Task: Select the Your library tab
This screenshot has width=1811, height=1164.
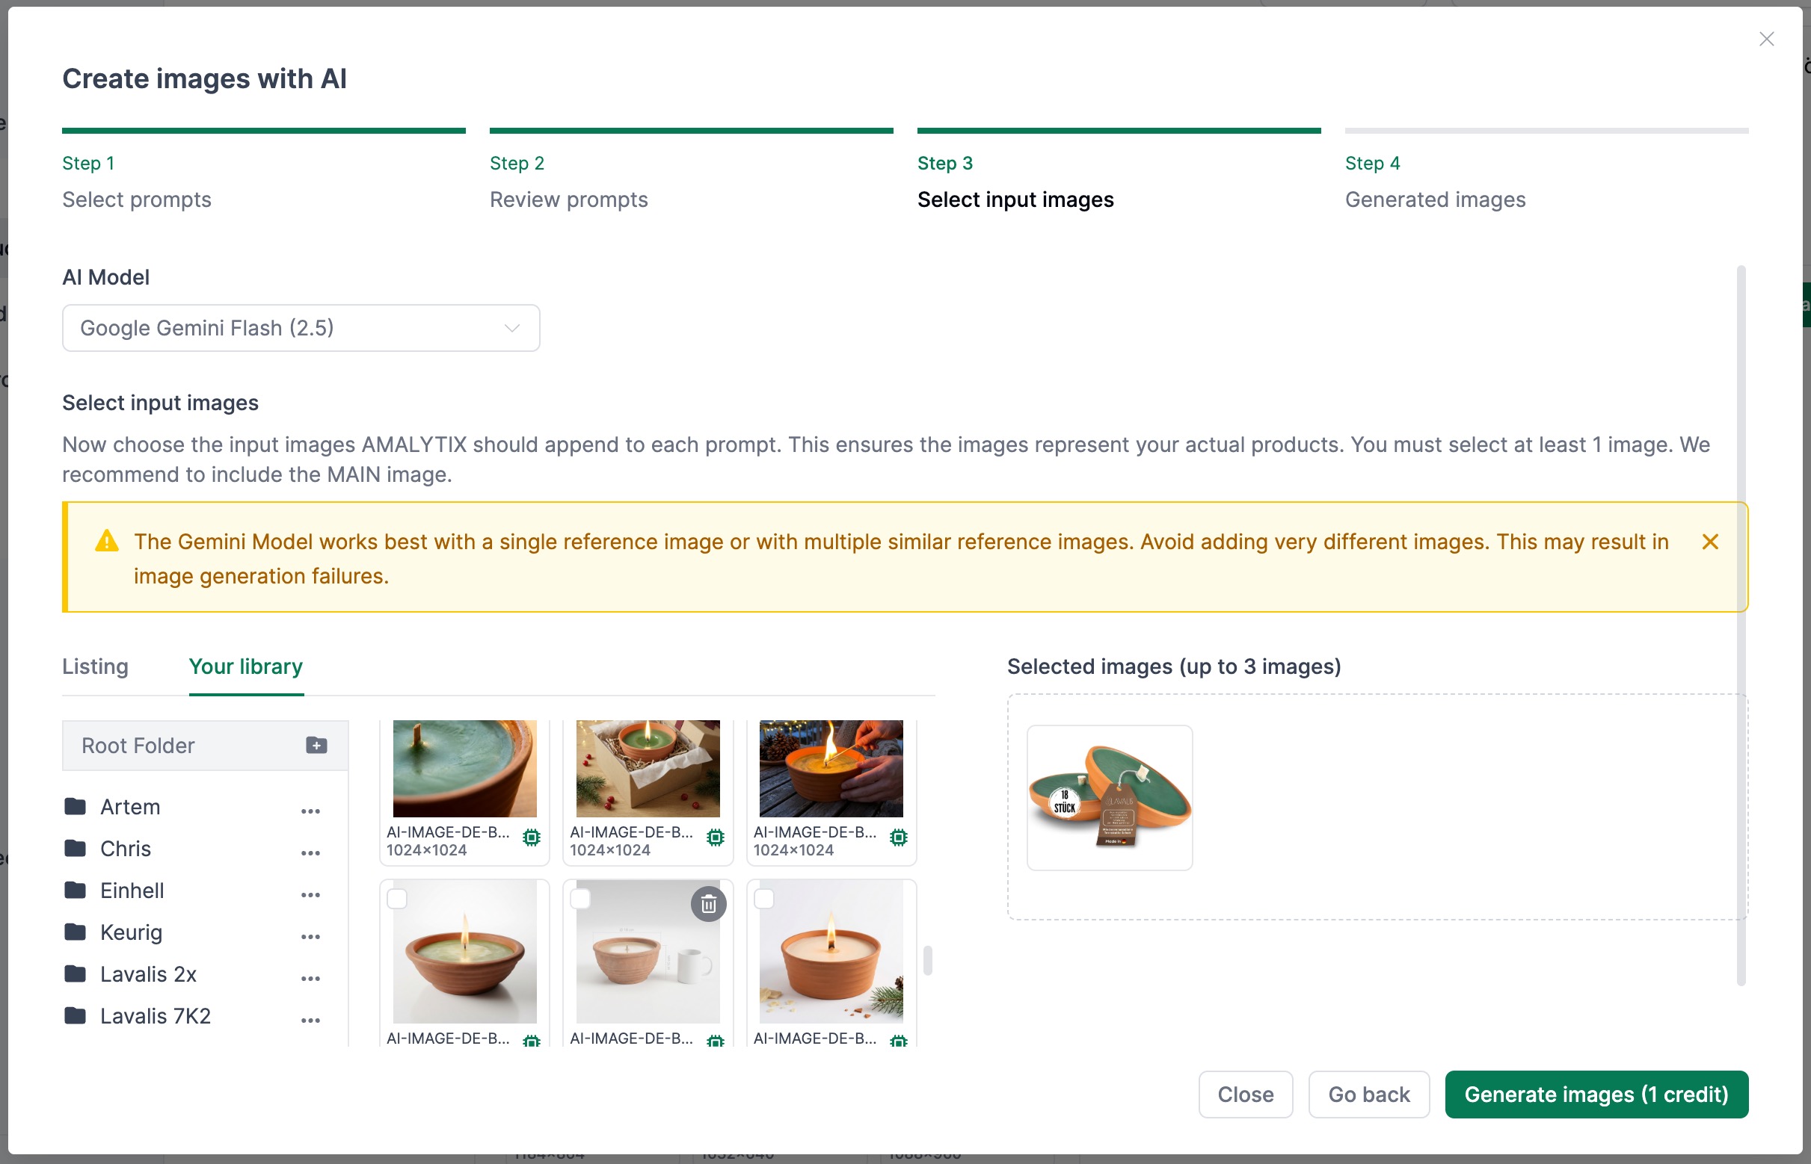Action: [246, 666]
